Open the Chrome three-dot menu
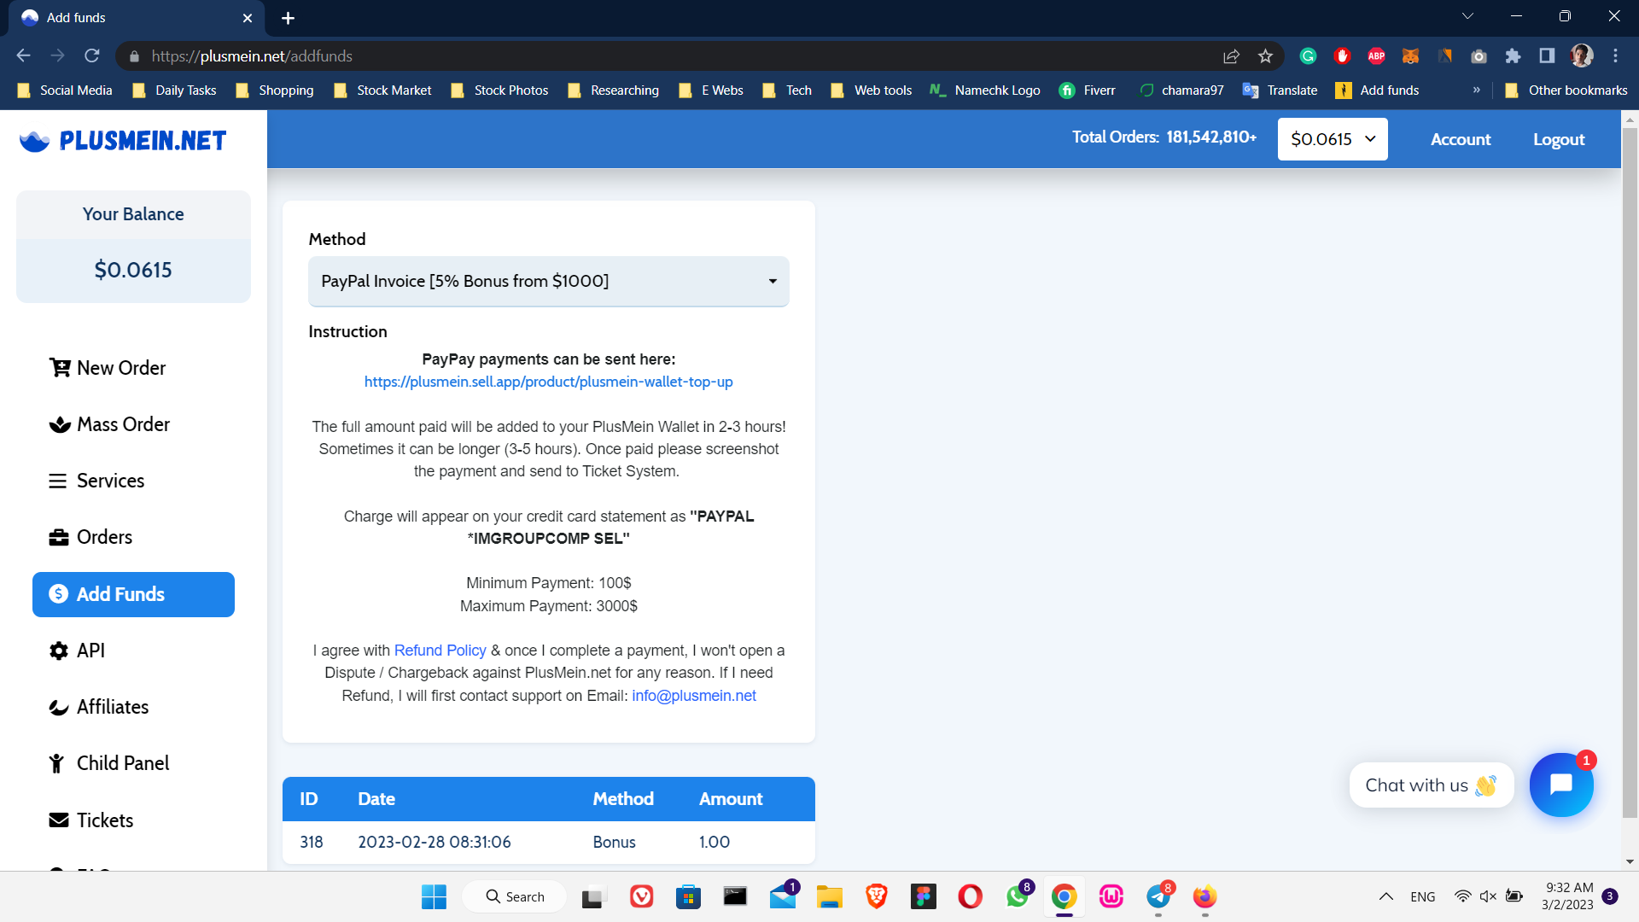The height and width of the screenshot is (922, 1639). click(1615, 56)
